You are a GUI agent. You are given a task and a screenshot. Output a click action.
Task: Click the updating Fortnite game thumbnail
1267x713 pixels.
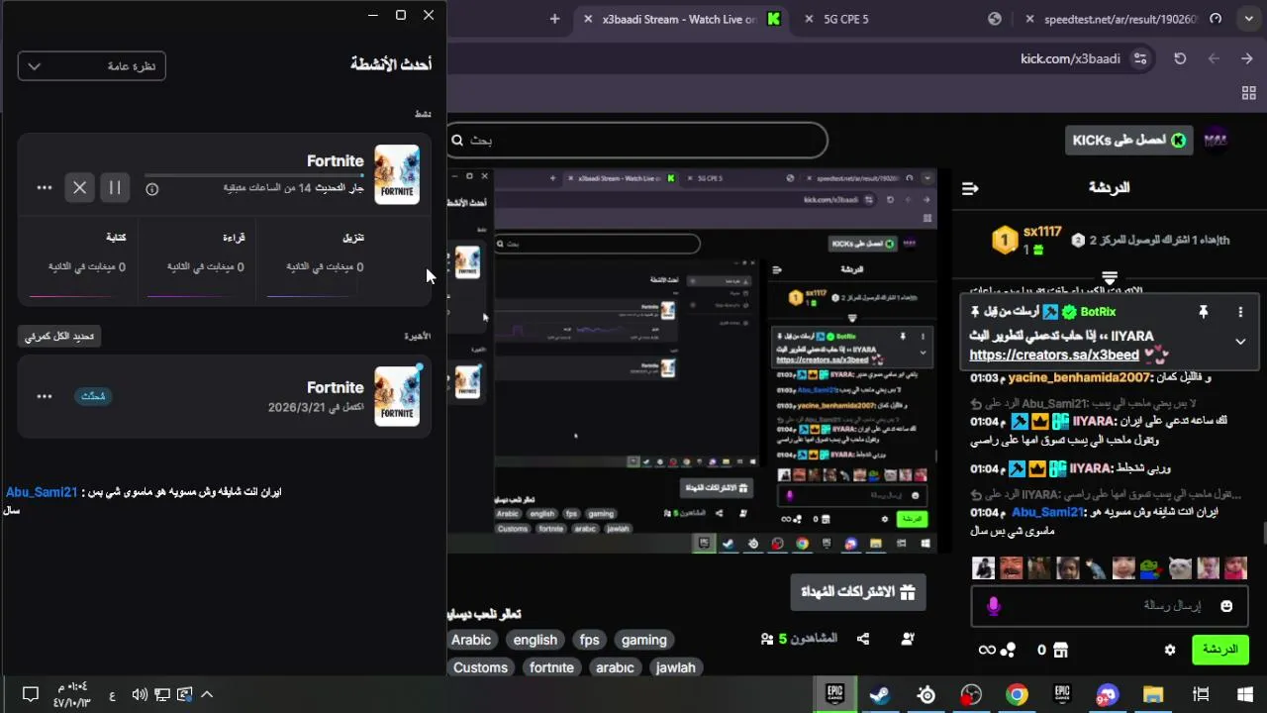[397, 174]
